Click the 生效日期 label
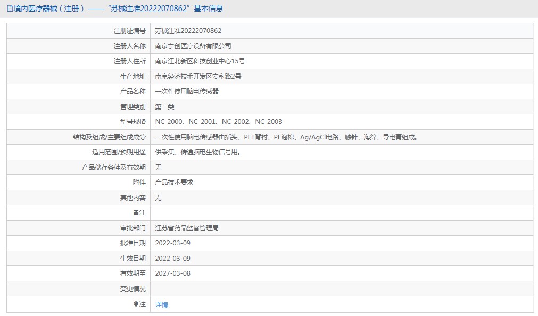Viewport: 538px width, 316px height. pos(133,259)
